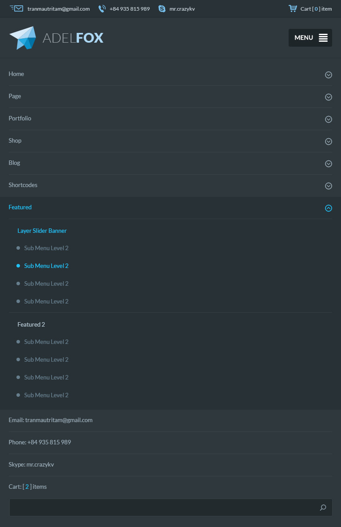Screen dimensions: 341x527
Task: Open the shopping cart icon
Action: coord(293,8)
